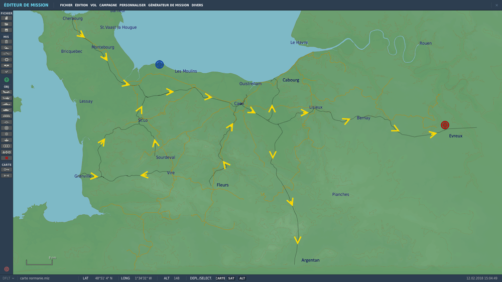
Task: Click the linked hexagons icon under OBJ
Action: [6, 116]
